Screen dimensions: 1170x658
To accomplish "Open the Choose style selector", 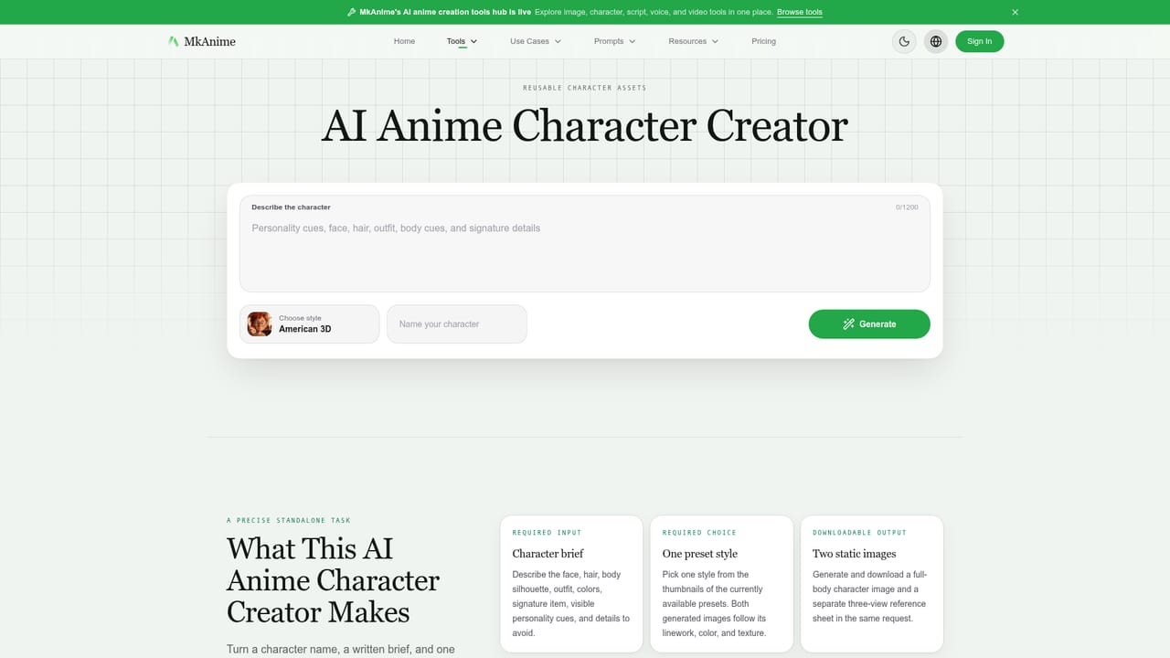I will (x=309, y=324).
